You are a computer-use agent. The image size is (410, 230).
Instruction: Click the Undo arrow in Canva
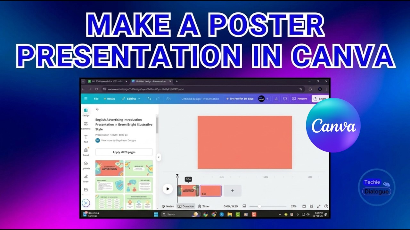coord(149,99)
